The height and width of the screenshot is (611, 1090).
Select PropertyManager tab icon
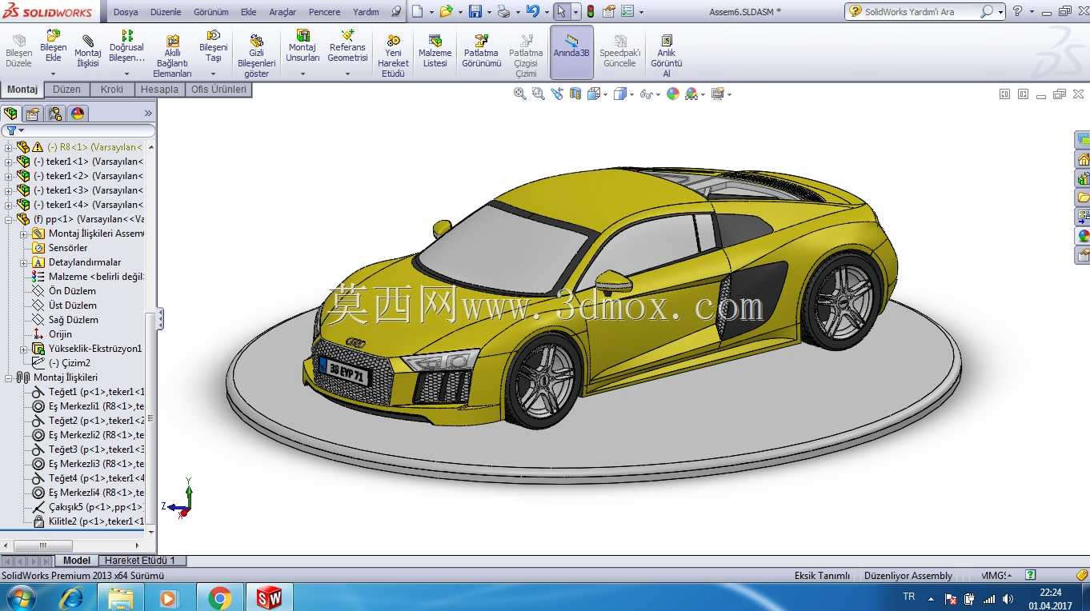tap(33, 114)
